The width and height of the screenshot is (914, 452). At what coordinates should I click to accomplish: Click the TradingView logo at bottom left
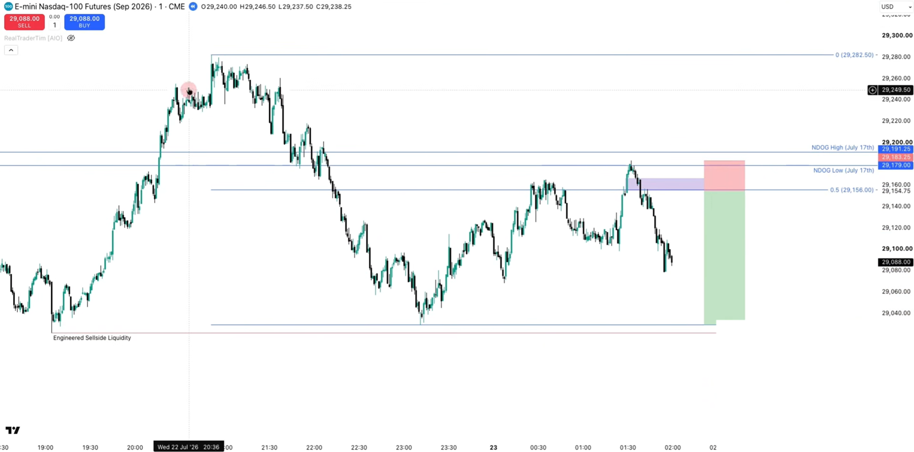(13, 430)
